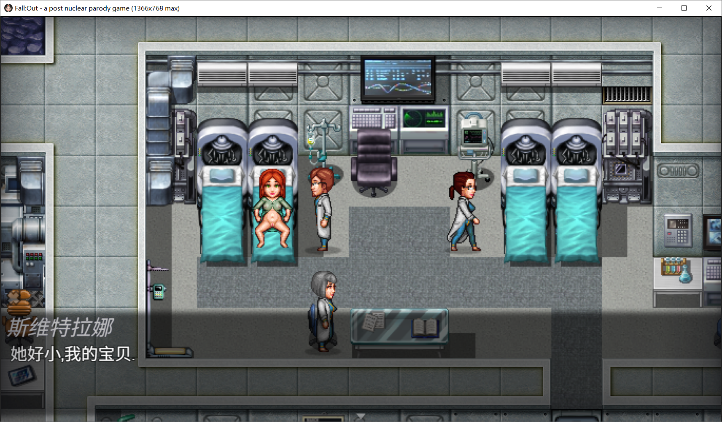Click the slatted vent grille on the wall

point(627,95)
